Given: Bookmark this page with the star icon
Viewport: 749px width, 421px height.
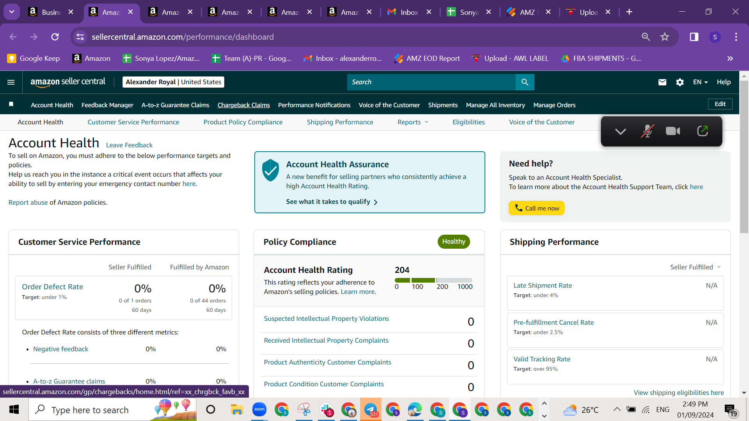Looking at the screenshot, I should [x=665, y=37].
